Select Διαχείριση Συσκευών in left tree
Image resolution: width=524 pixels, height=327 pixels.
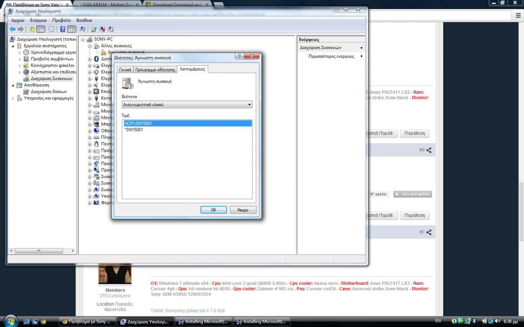[x=52, y=78]
